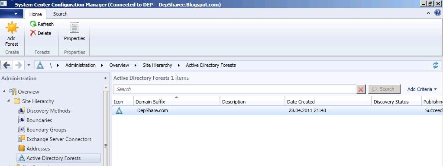Go forward with the right arrow button
The image size is (443, 166).
point(18,65)
